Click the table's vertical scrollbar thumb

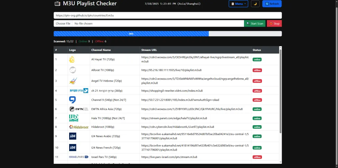(280, 91)
